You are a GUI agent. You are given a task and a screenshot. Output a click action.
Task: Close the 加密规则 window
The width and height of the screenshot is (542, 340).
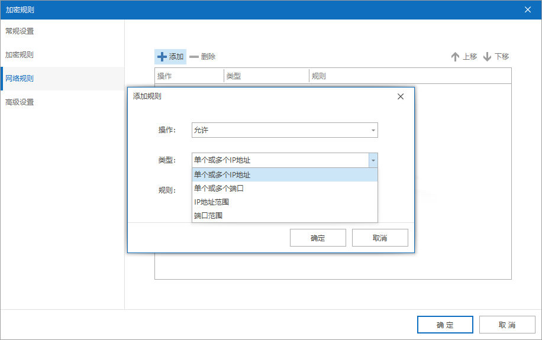coord(528,9)
